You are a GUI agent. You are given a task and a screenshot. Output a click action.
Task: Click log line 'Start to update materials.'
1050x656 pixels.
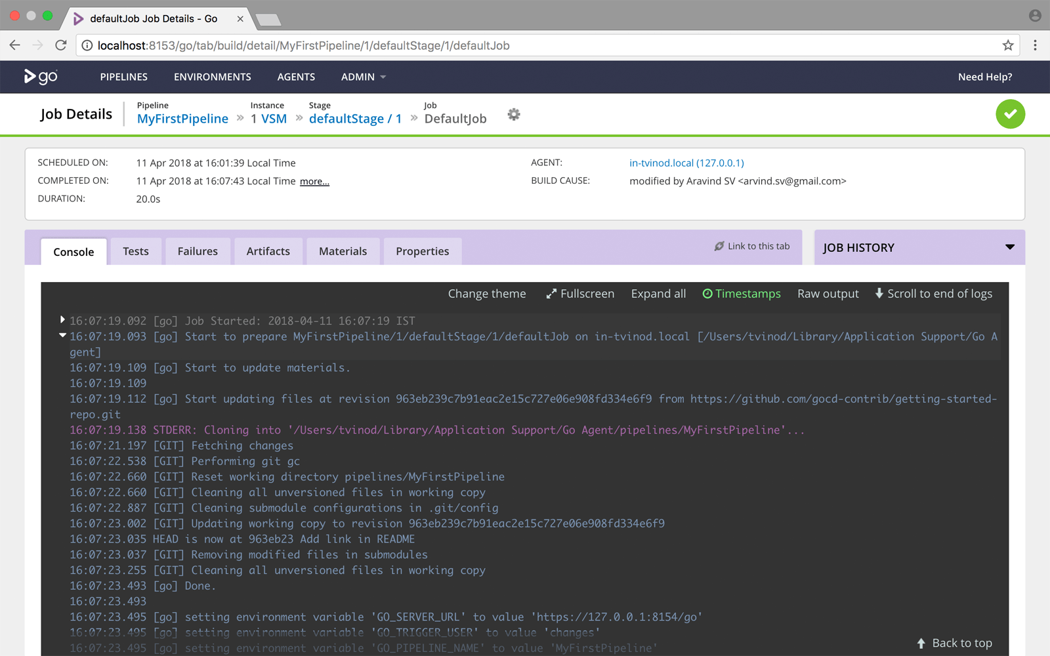[210, 368]
